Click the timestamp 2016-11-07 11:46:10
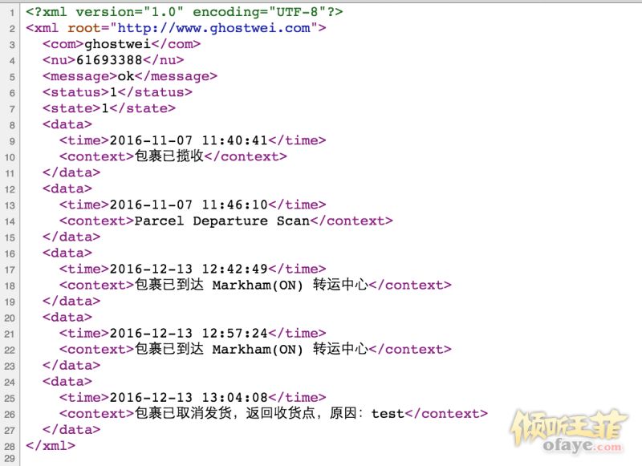Screen dimensions: 642x466 point(188,205)
